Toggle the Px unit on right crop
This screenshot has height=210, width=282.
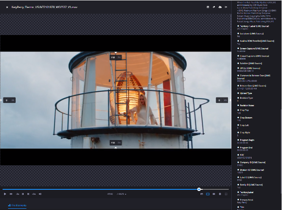tap(225, 100)
